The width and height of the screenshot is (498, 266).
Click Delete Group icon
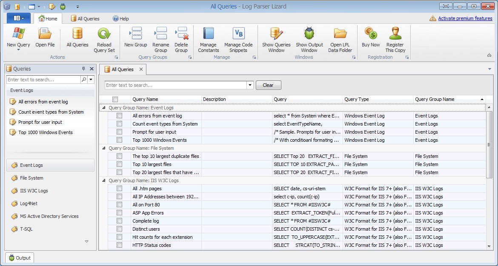(x=181, y=33)
